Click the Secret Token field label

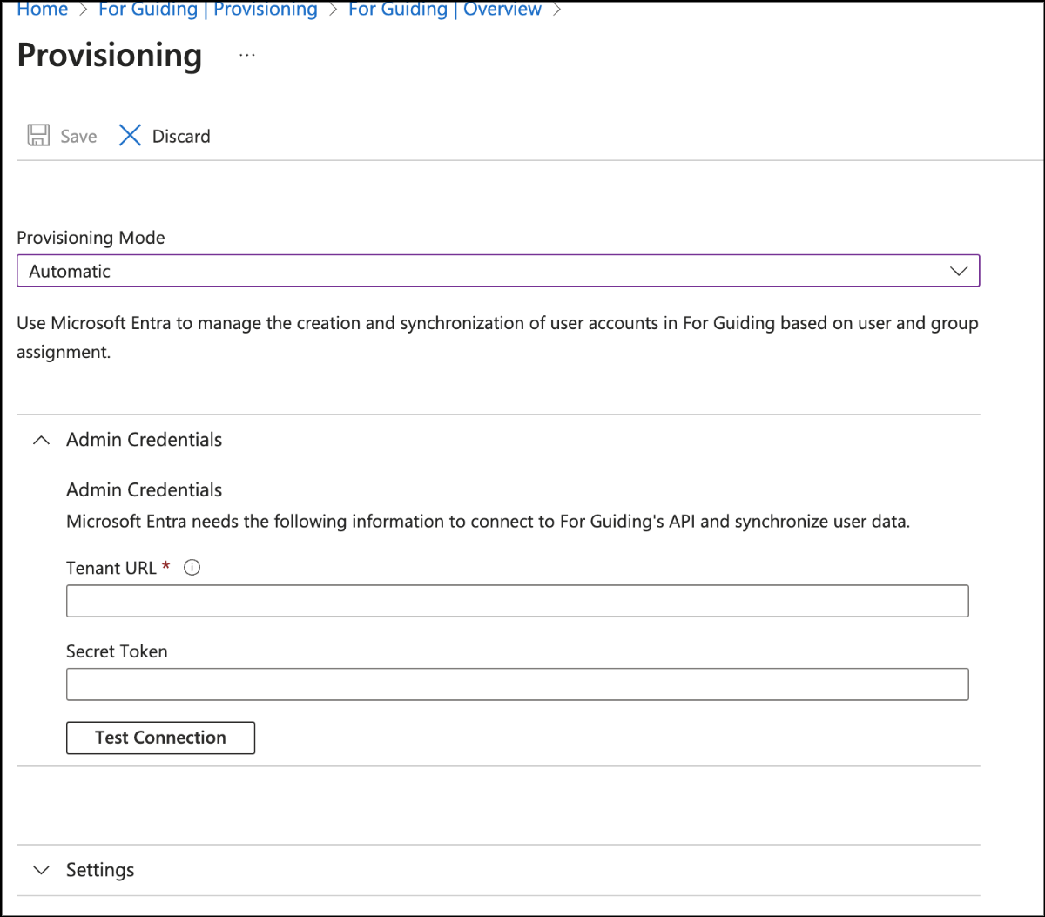point(117,651)
